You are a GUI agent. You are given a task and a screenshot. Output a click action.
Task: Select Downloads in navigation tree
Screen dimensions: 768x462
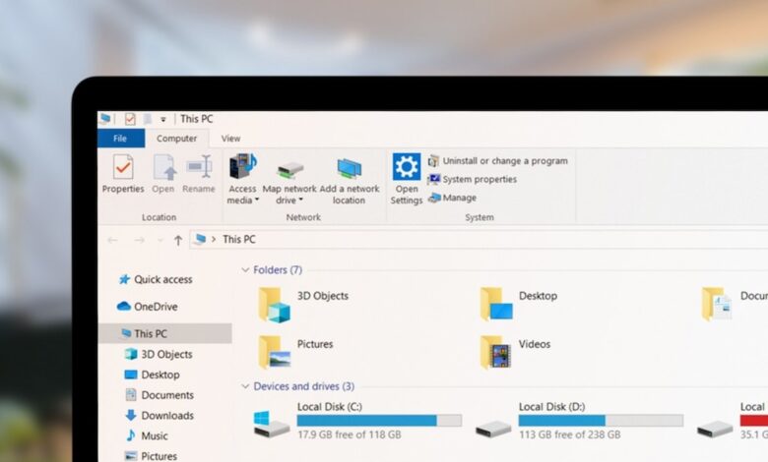(x=160, y=416)
